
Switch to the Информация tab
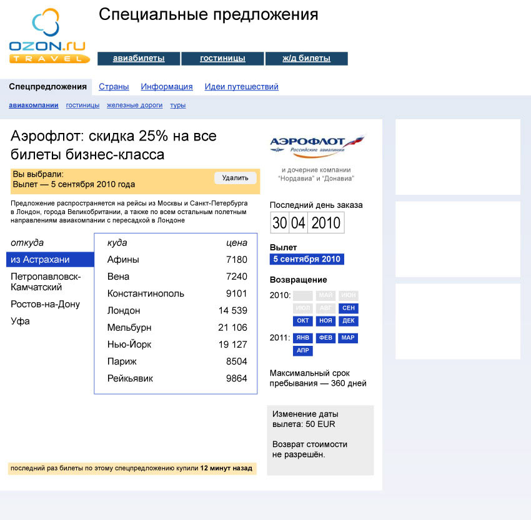tap(167, 87)
